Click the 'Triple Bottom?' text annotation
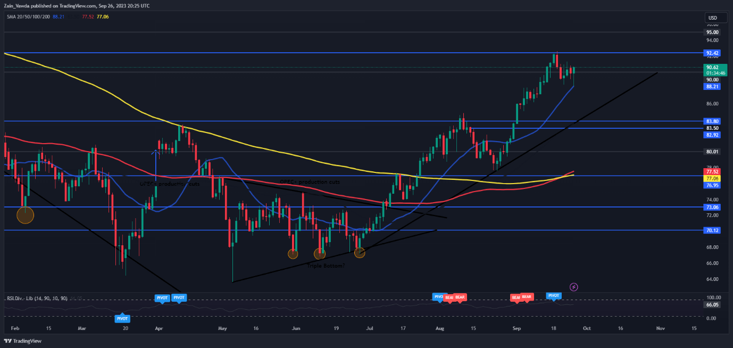This screenshot has height=348, width=733. tap(326, 265)
